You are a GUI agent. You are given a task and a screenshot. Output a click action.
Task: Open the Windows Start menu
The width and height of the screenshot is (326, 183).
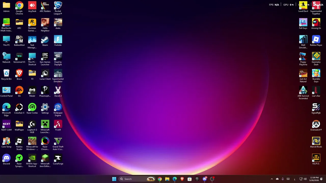(x=114, y=179)
